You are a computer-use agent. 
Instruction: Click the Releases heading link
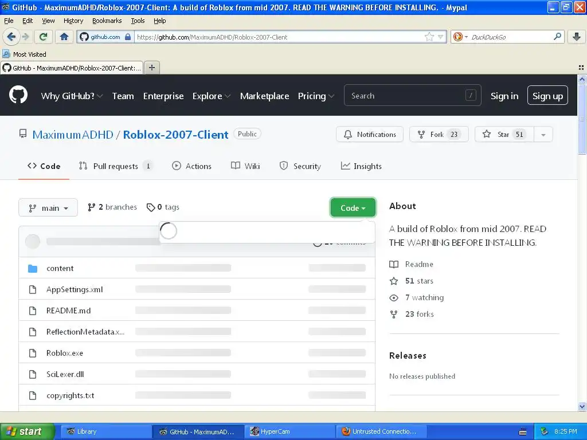click(x=408, y=355)
